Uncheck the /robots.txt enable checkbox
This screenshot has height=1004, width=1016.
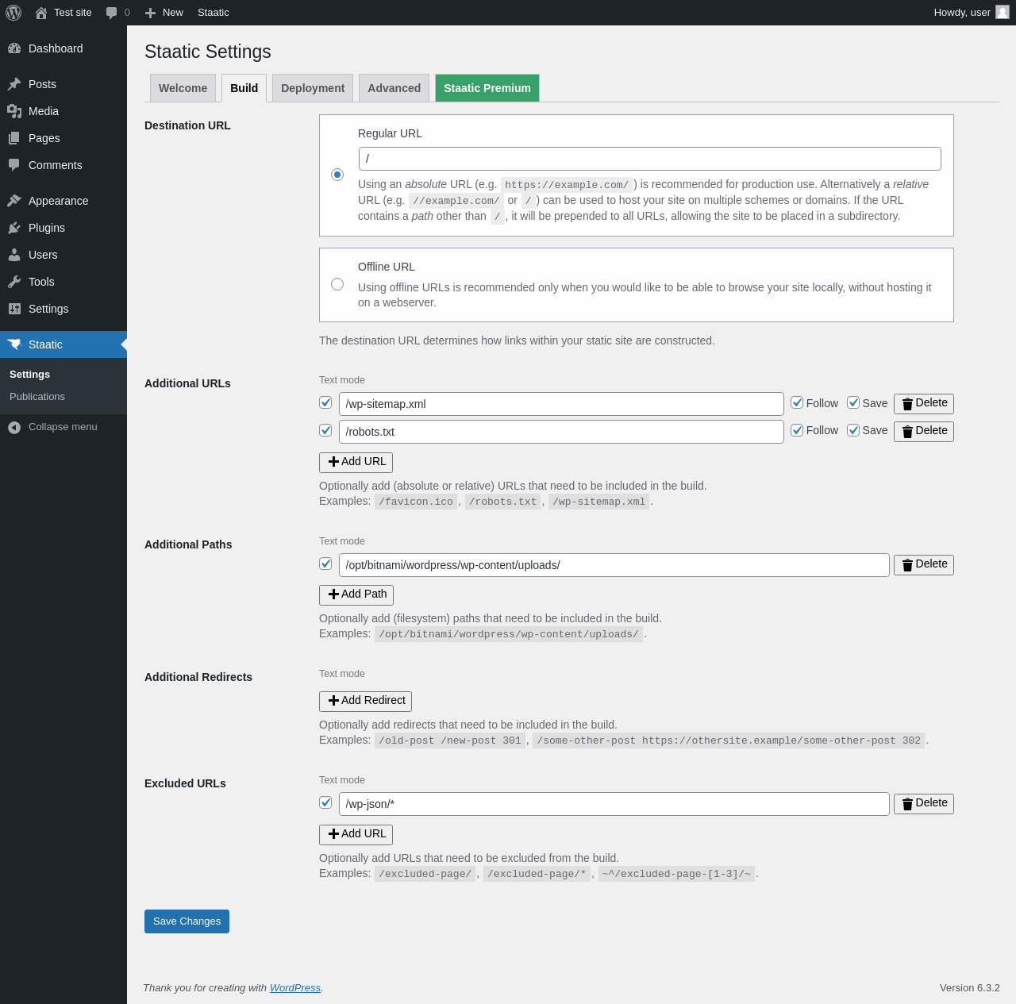325,430
